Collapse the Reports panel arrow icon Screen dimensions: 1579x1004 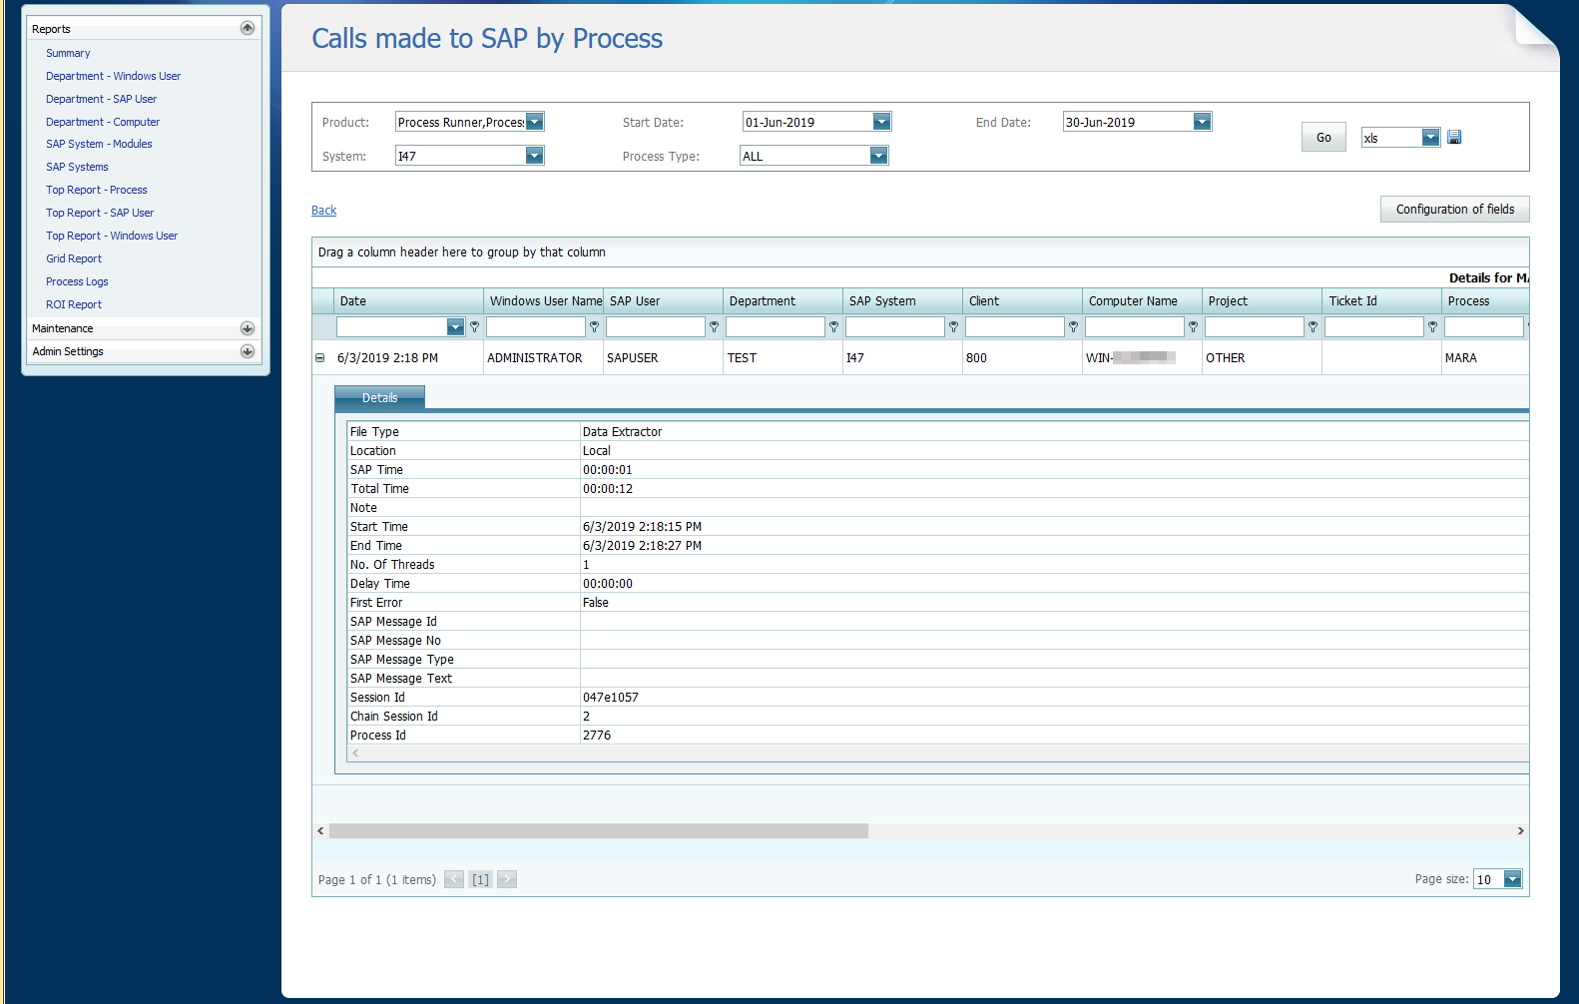[x=248, y=28]
